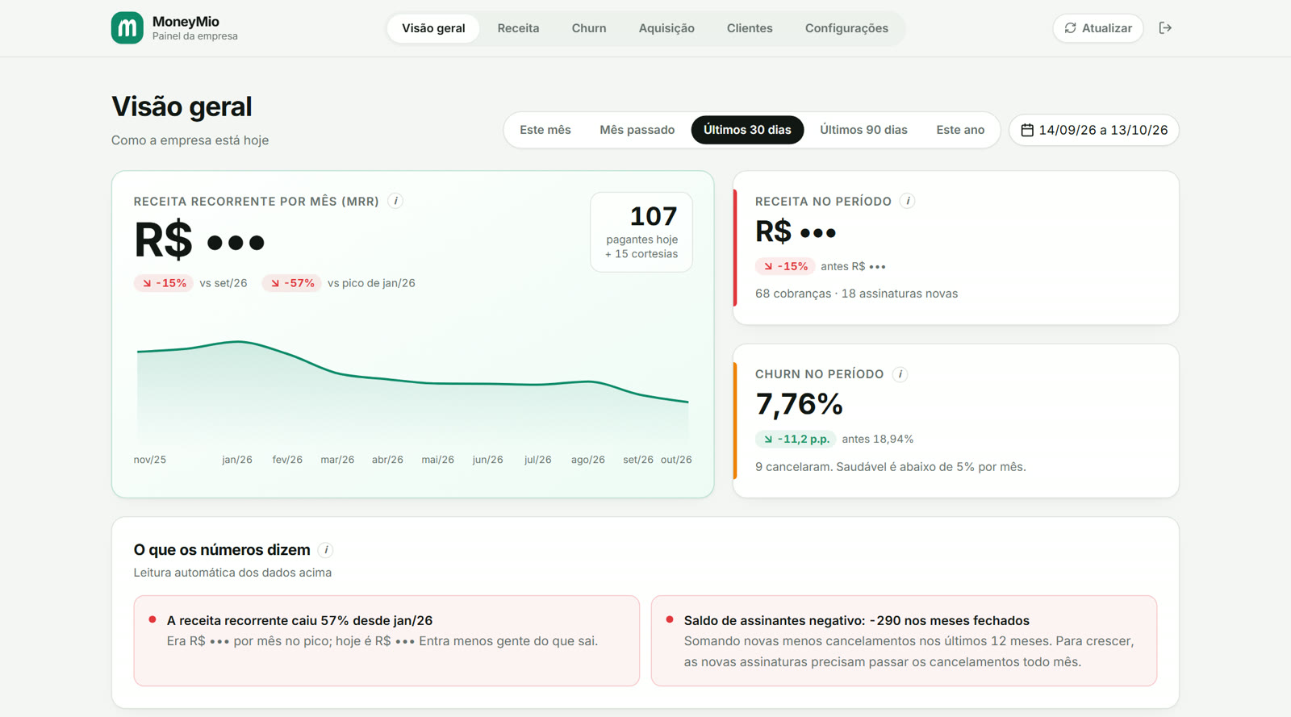Screen dimensions: 1291x717
Task: Select the Este mês period filter
Action: click(545, 130)
